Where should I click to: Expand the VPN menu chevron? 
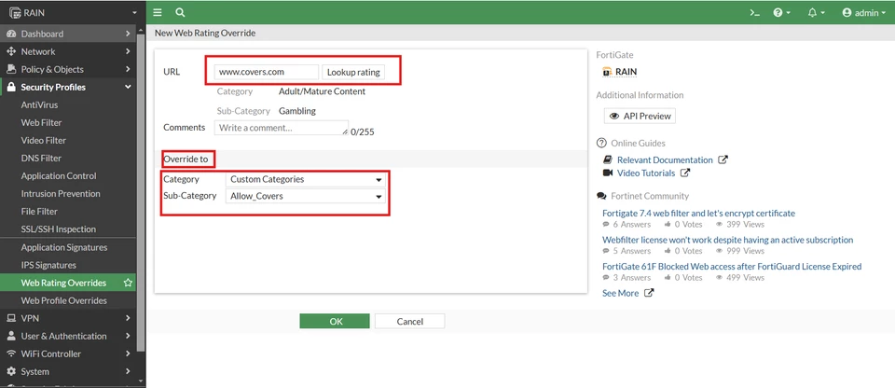[x=128, y=318]
